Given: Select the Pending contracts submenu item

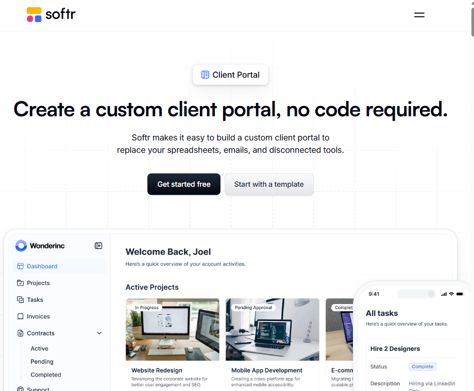Looking at the screenshot, I should pyautogui.click(x=42, y=362).
